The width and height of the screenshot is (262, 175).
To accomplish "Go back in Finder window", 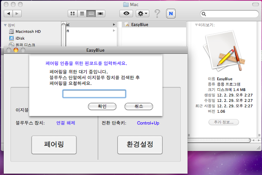I will point(8,14).
